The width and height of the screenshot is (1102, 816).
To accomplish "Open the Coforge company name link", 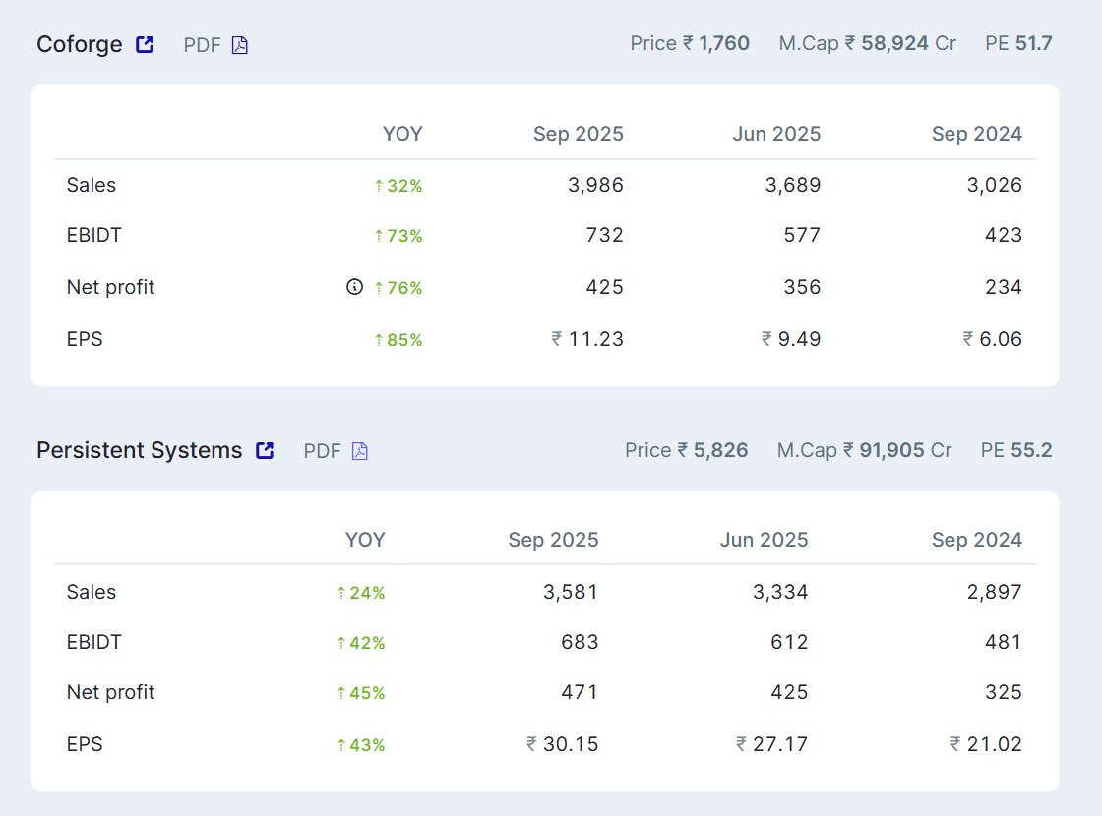I will click(80, 44).
